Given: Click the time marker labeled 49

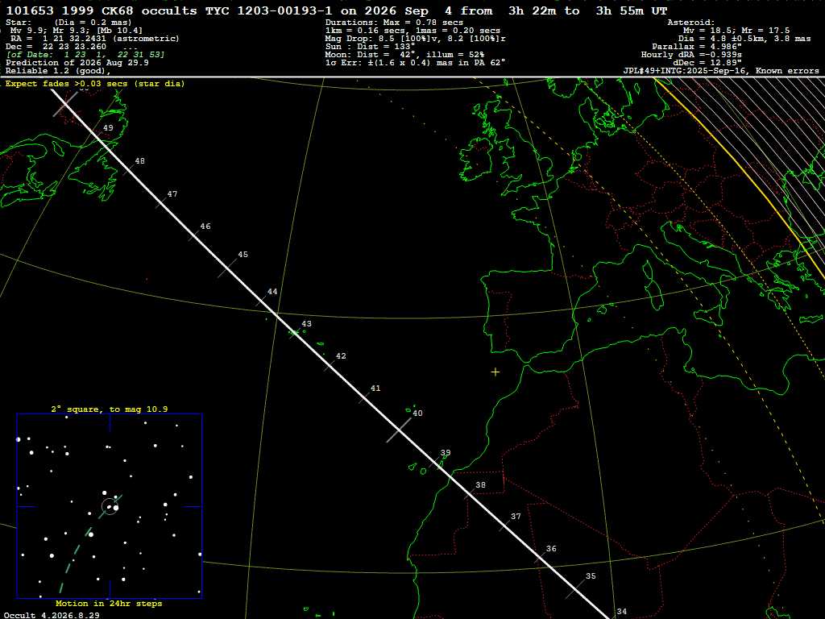Looking at the screenshot, I should tap(108, 128).
